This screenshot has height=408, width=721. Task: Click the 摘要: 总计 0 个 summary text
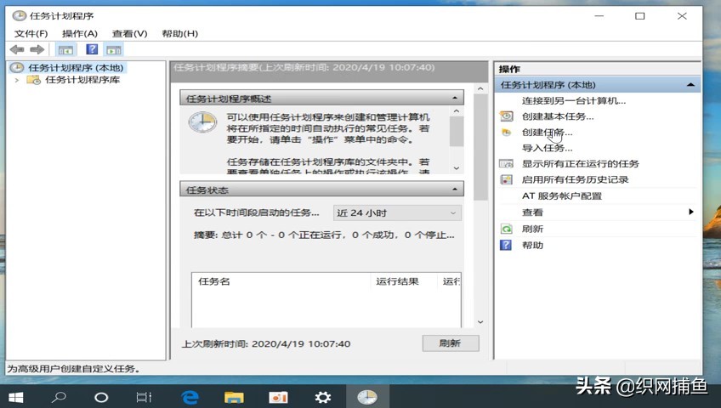click(x=324, y=235)
